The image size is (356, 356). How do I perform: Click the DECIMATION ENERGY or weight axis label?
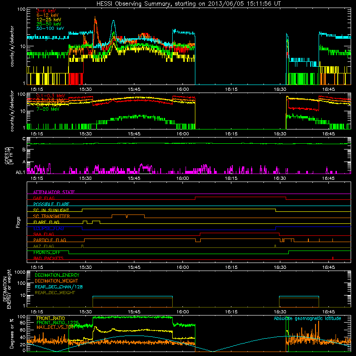coord(7,289)
